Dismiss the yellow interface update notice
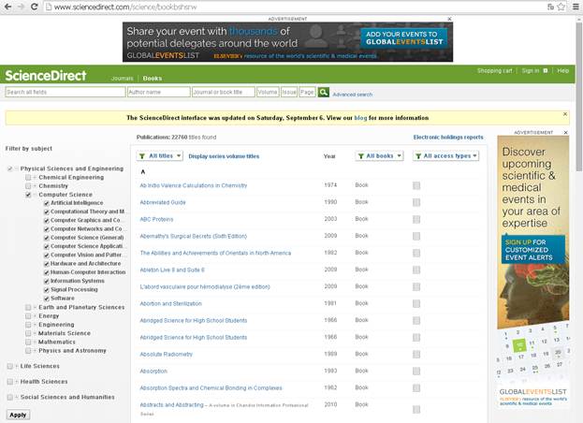Image resolution: width=583 pixels, height=423 pixels. click(565, 114)
